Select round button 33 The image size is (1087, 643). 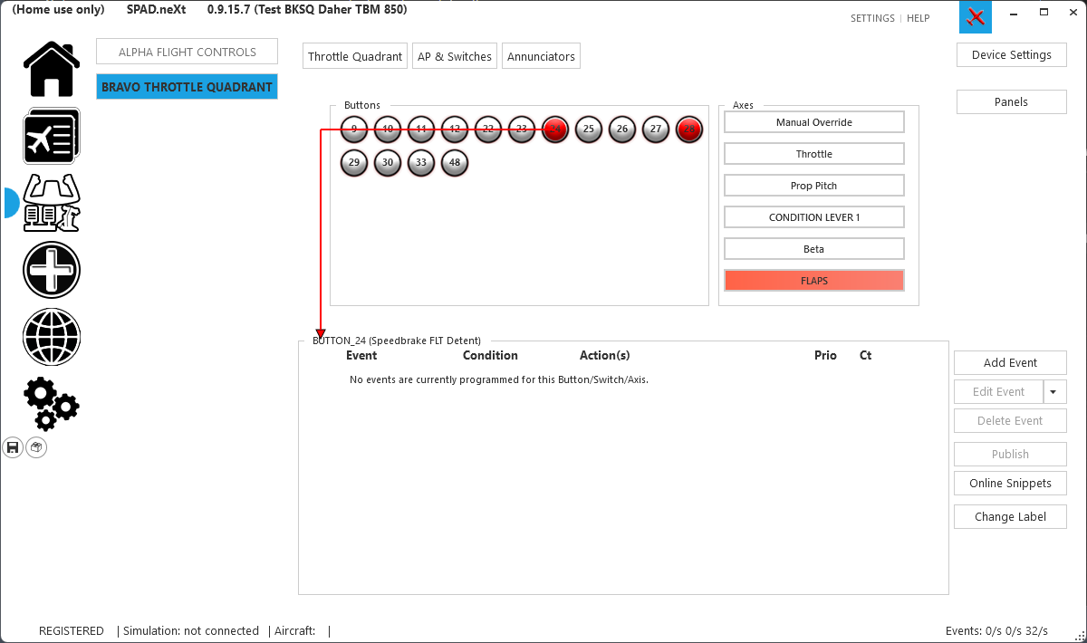(421, 163)
